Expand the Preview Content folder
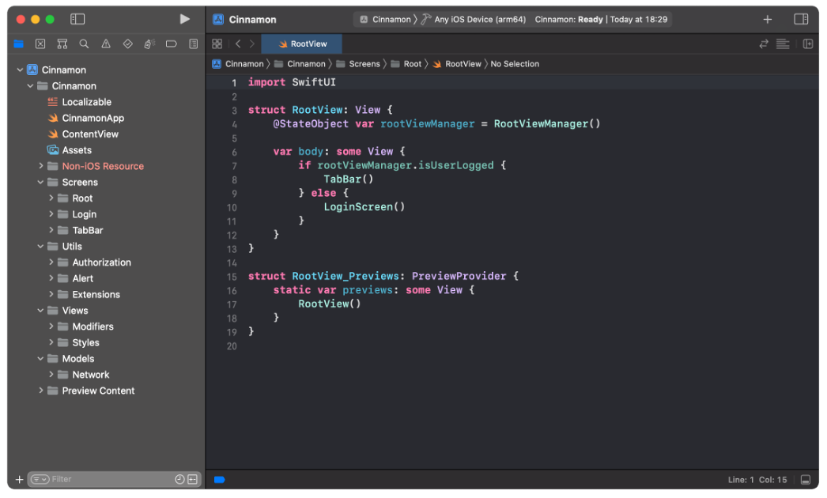827x498 pixels. click(41, 390)
